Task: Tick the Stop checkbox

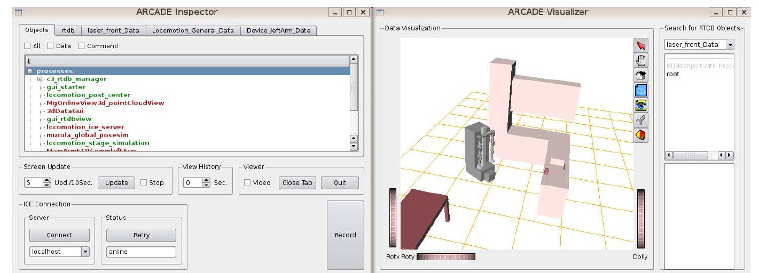Action: [144, 182]
